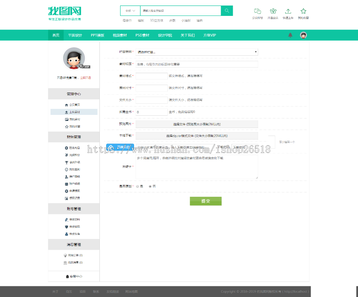358x297 pixels.
Task: Open PSD素材 in the navigation bar
Action: click(142, 35)
